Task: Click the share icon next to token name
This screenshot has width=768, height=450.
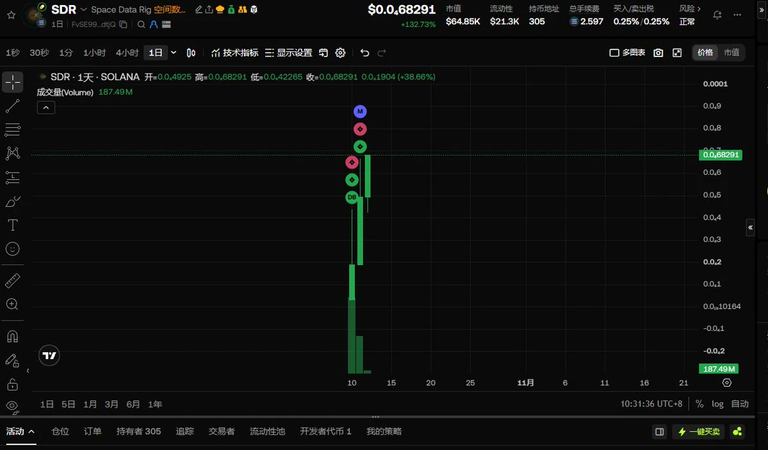Action: [209, 10]
